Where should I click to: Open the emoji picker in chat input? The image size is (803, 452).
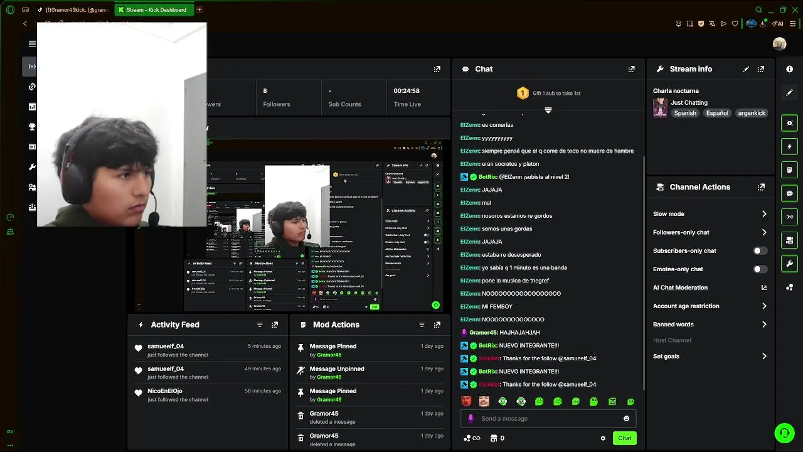point(626,419)
